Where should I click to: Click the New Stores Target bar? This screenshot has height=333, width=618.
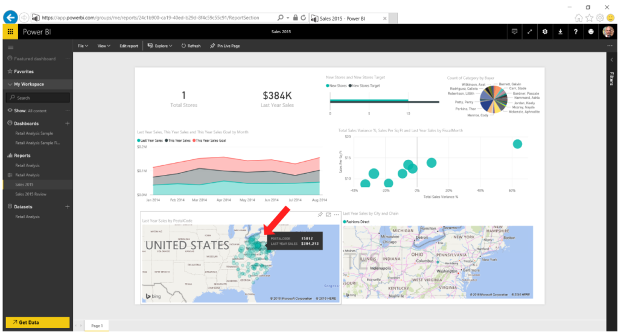click(x=384, y=102)
